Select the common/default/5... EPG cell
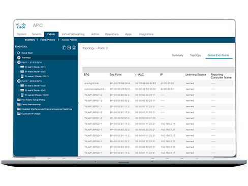Image resolution: width=248 pixels, height=186 pixels. point(95,89)
